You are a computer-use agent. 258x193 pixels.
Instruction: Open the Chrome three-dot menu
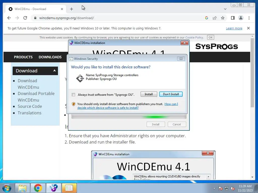point(249,18)
